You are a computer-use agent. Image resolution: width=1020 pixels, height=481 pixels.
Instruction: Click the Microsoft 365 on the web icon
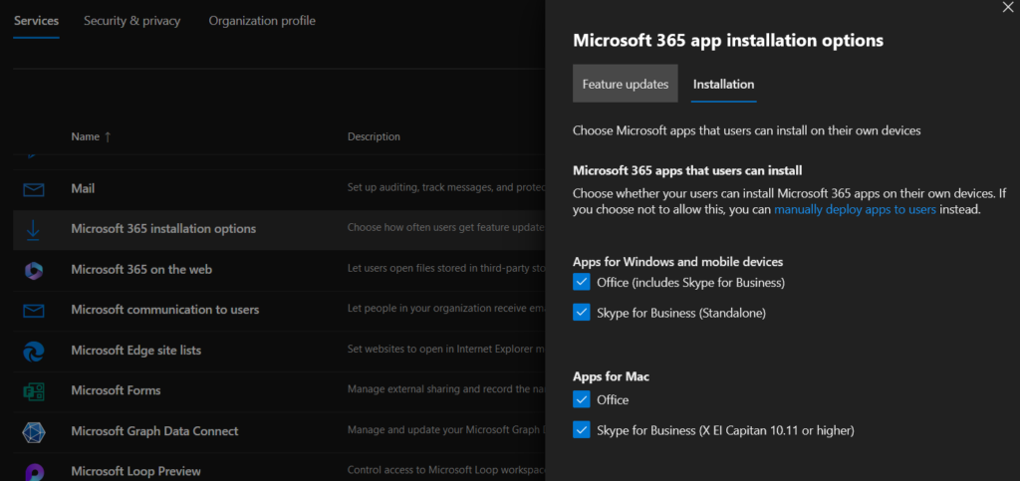33,271
